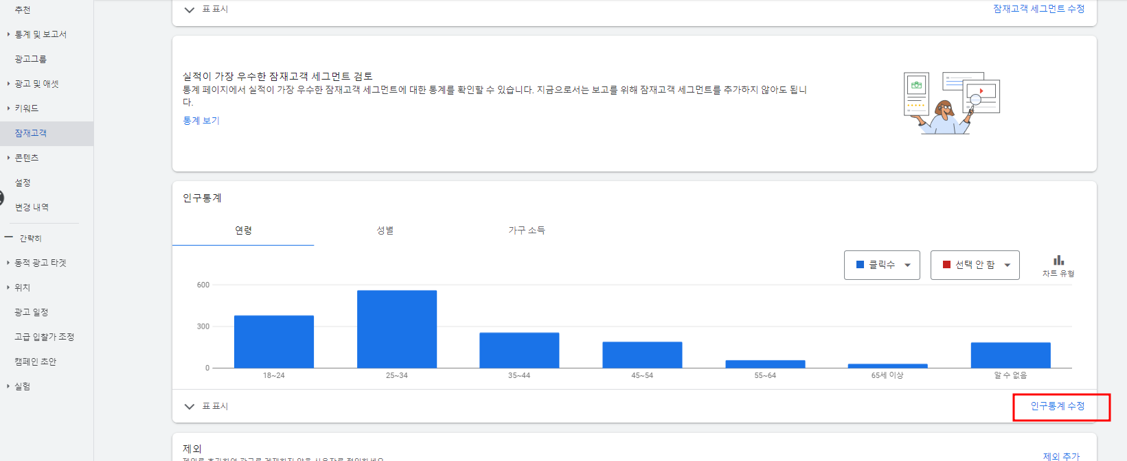Open 캠페인 초안 in the sidebar
The image size is (1127, 461).
36,362
